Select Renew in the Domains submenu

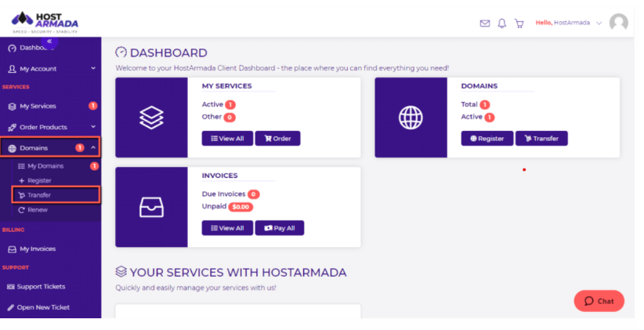point(37,210)
